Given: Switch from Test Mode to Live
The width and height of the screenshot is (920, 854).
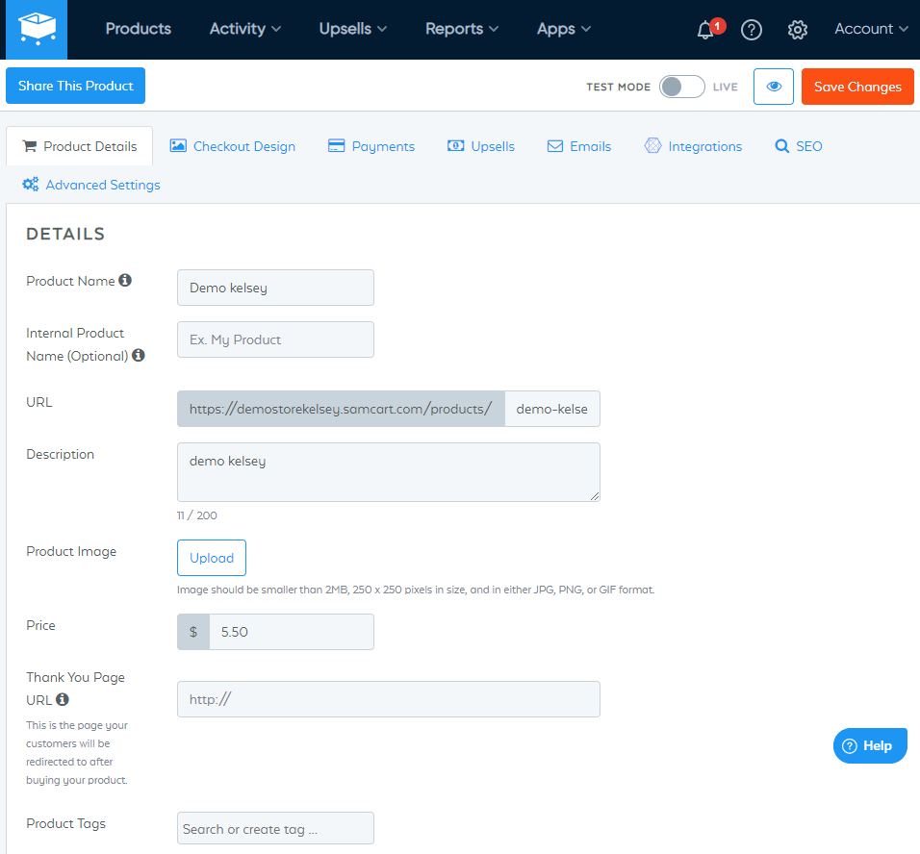Looking at the screenshot, I should [x=681, y=87].
